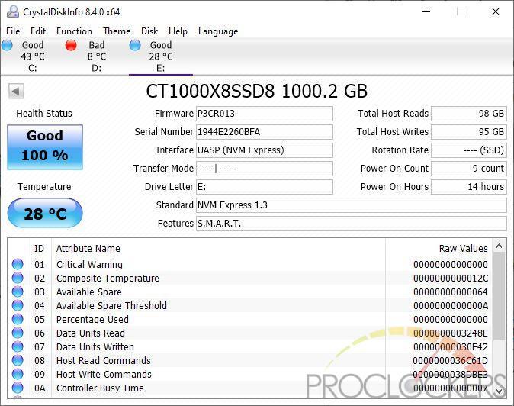Image resolution: width=514 pixels, height=406 pixels.
Task: Click Total Host Reads value 98 GB
Action: click(x=469, y=114)
